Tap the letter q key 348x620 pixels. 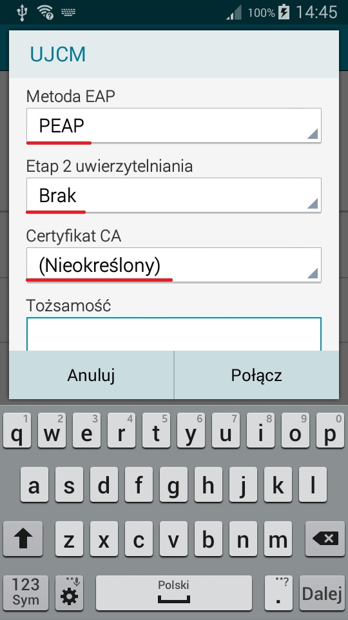pos(17,431)
